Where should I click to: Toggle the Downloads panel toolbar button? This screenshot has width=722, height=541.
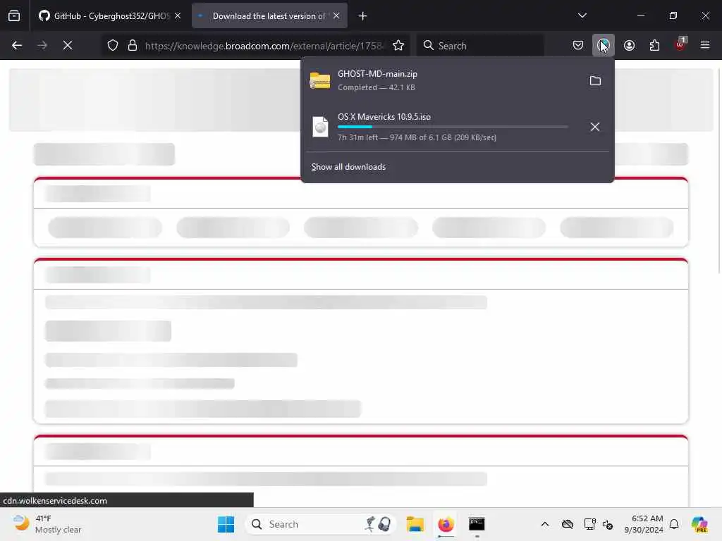604,45
